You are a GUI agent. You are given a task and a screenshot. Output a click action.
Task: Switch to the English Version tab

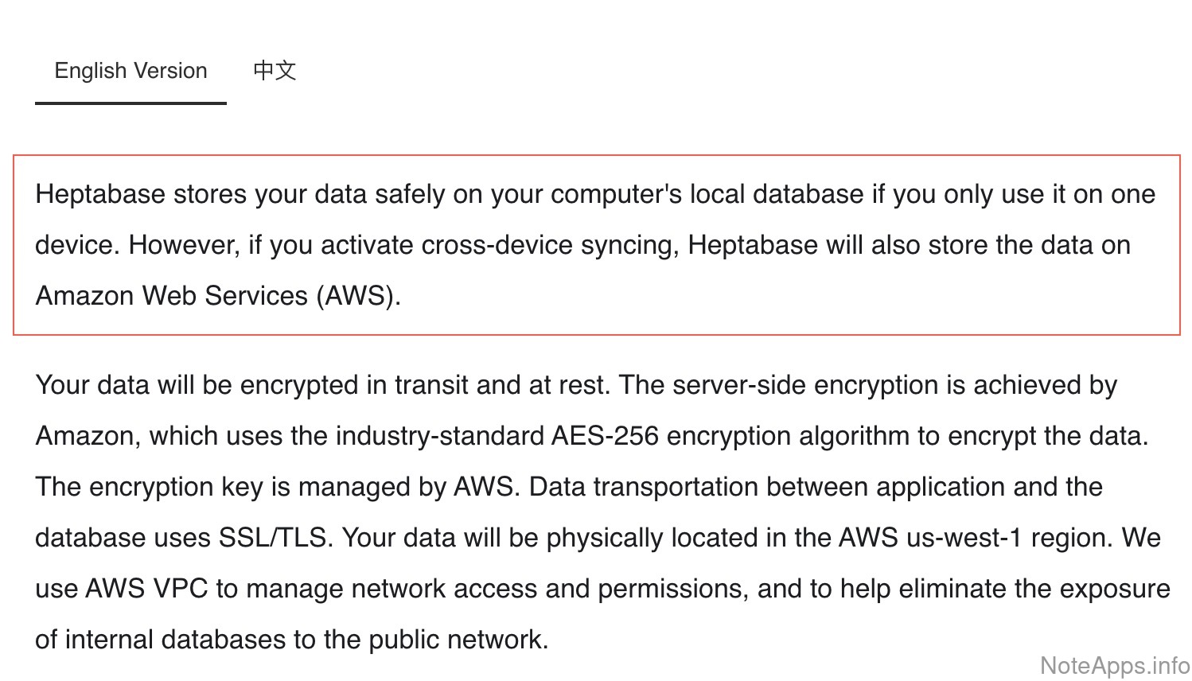[130, 71]
